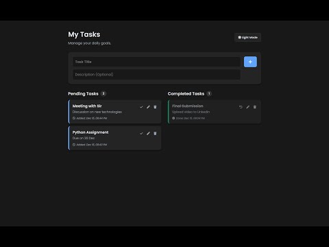Mark 'Meeting with Sir' task as complete
329x247 pixels.
pyautogui.click(x=141, y=107)
